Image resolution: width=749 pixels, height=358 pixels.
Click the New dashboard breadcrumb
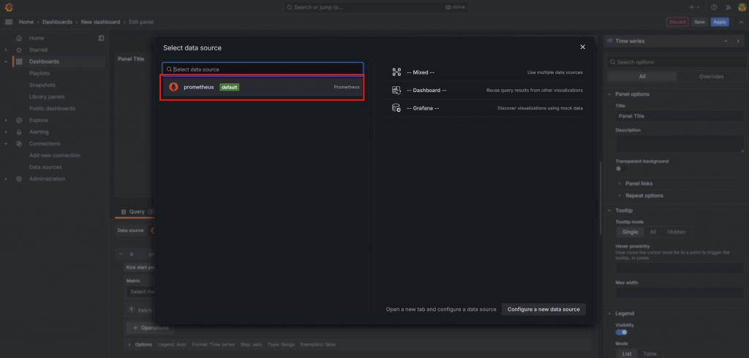[x=99, y=22]
